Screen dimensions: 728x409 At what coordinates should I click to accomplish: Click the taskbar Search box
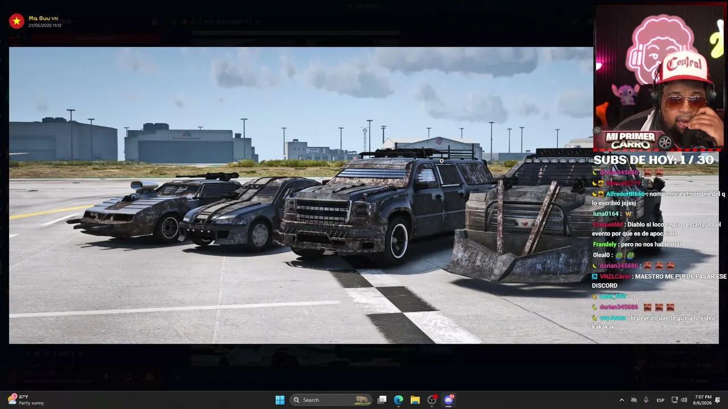pyautogui.click(x=330, y=400)
